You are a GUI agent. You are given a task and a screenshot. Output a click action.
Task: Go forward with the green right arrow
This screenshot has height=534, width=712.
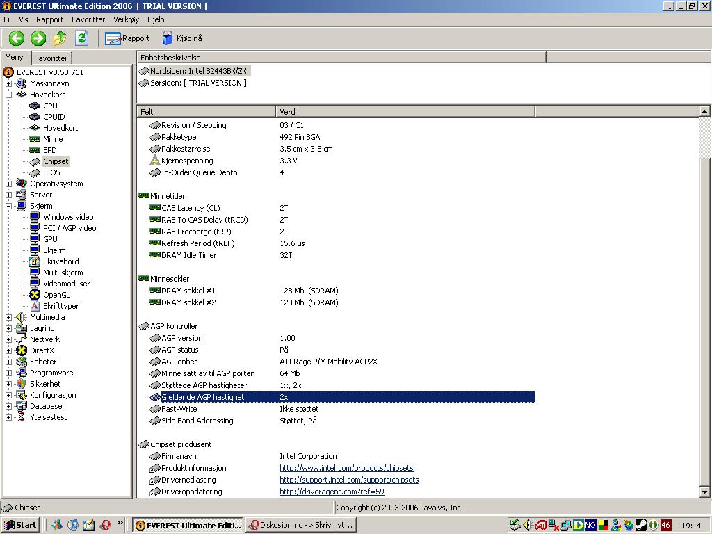(x=38, y=38)
